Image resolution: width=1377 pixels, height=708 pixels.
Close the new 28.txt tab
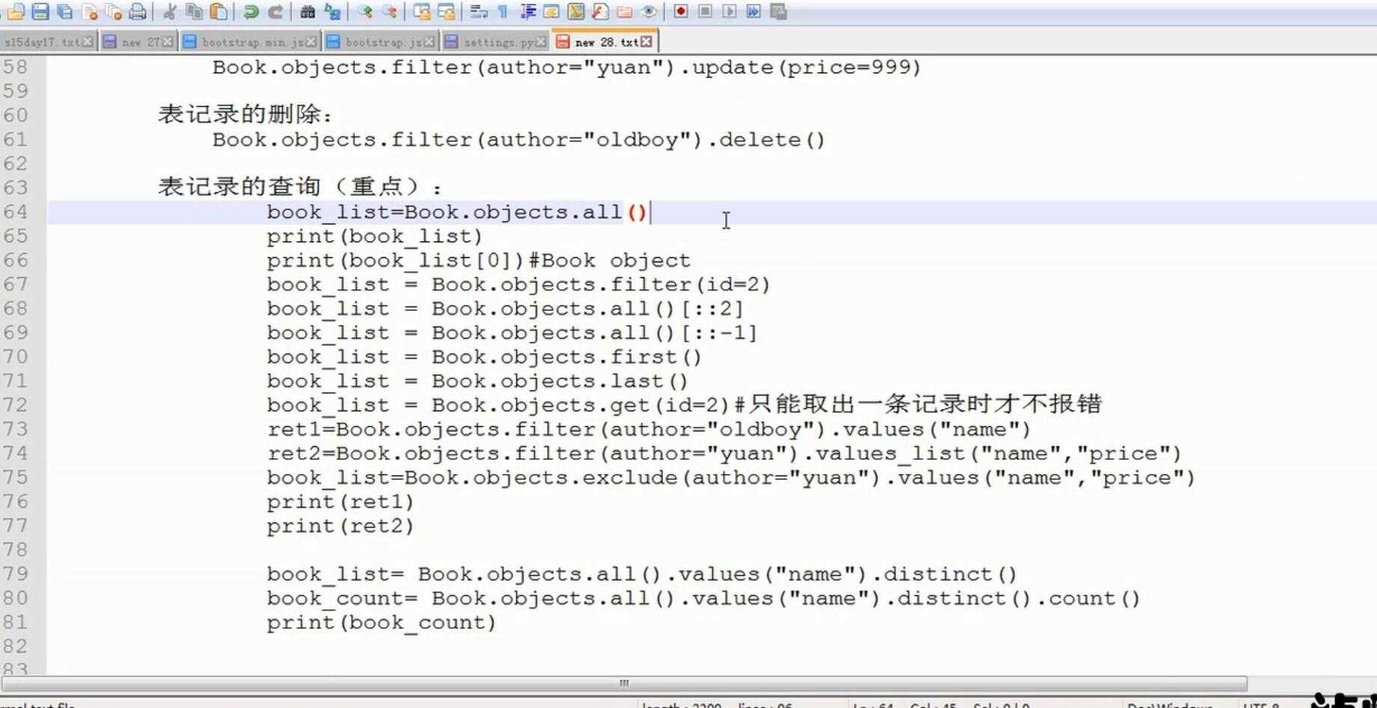(647, 42)
